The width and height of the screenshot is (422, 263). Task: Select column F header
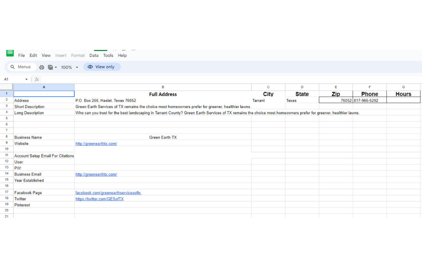[x=370, y=87]
